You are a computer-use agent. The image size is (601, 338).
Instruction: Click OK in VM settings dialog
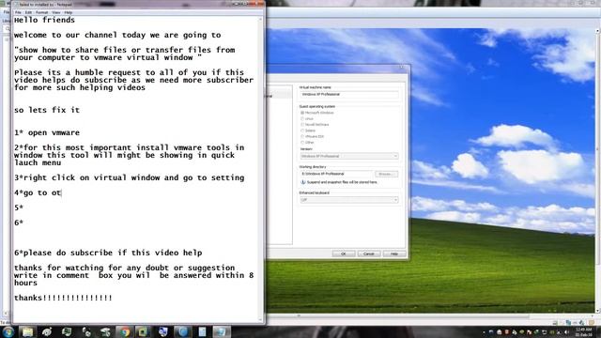pyautogui.click(x=343, y=253)
